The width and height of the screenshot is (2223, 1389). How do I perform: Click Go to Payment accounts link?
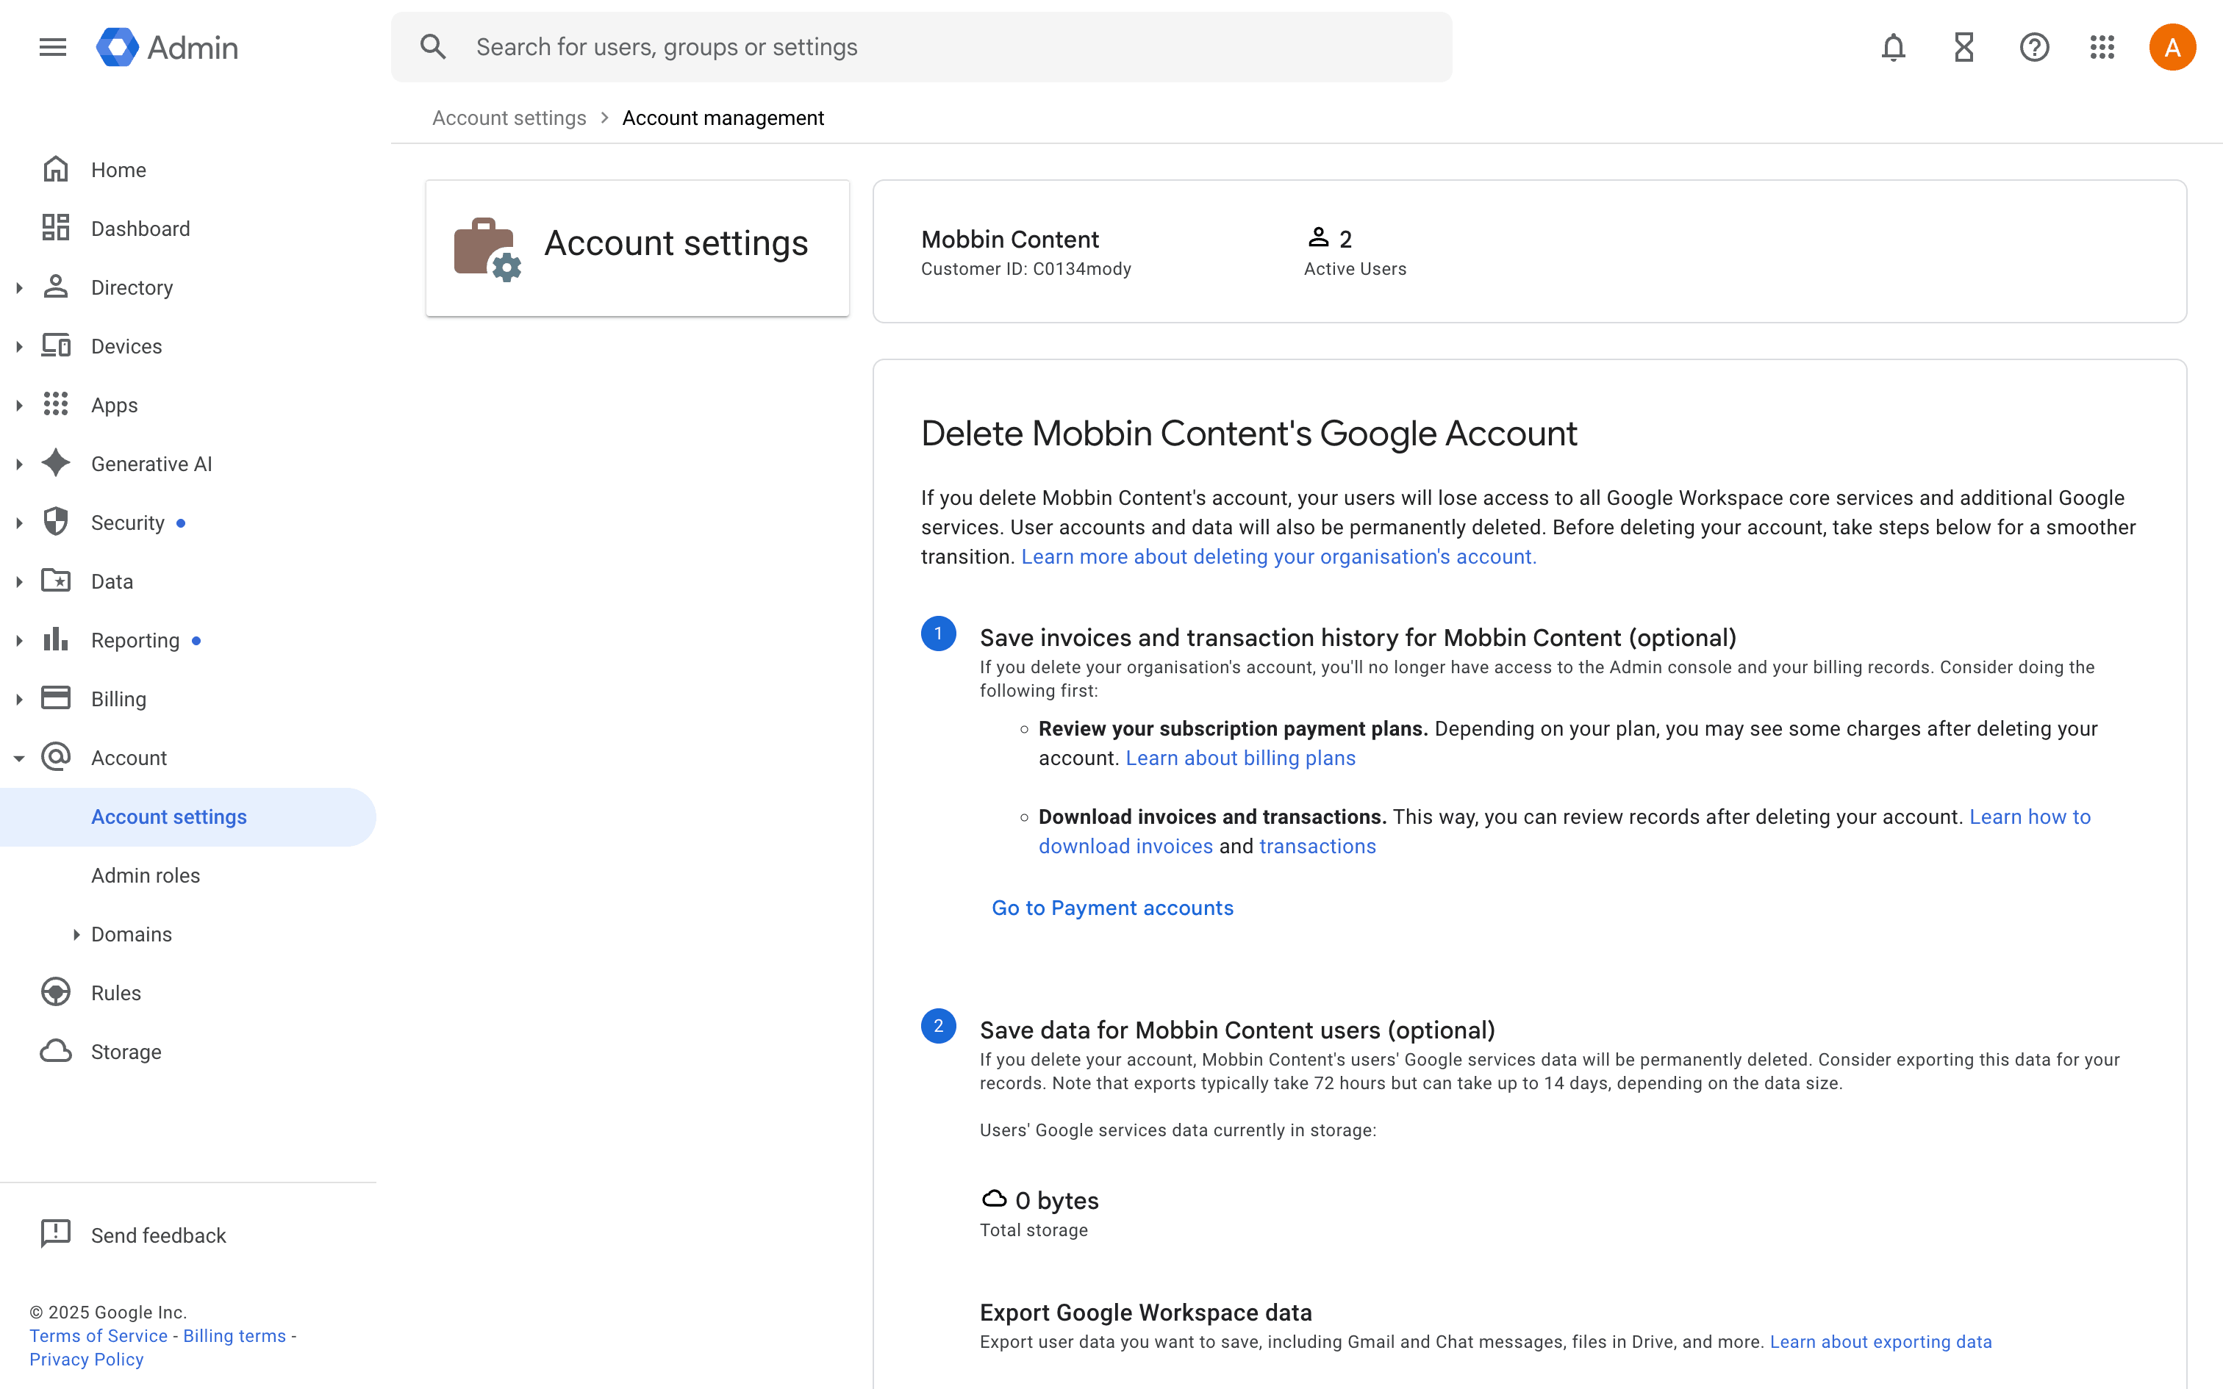(x=1111, y=908)
